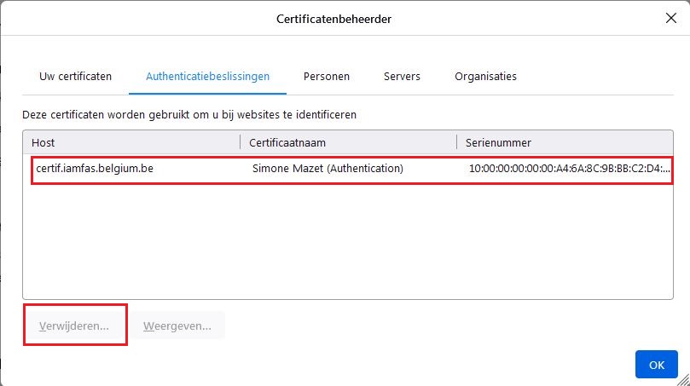Switch to the Uw certificaten tab
This screenshot has width=690, height=386.
pyautogui.click(x=75, y=76)
